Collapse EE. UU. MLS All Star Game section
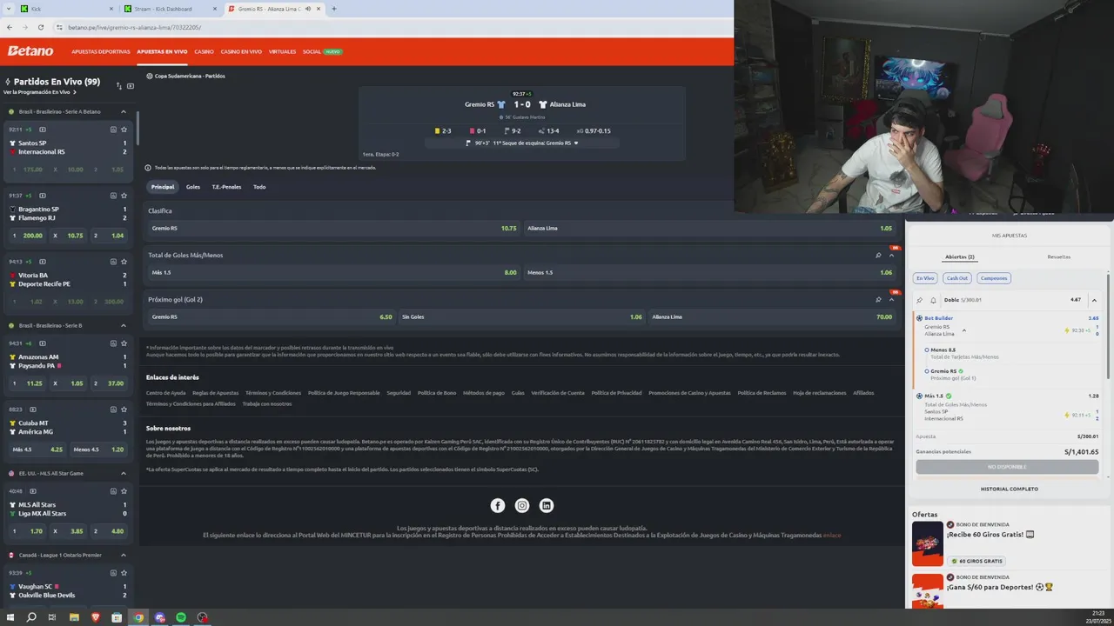 click(124, 473)
